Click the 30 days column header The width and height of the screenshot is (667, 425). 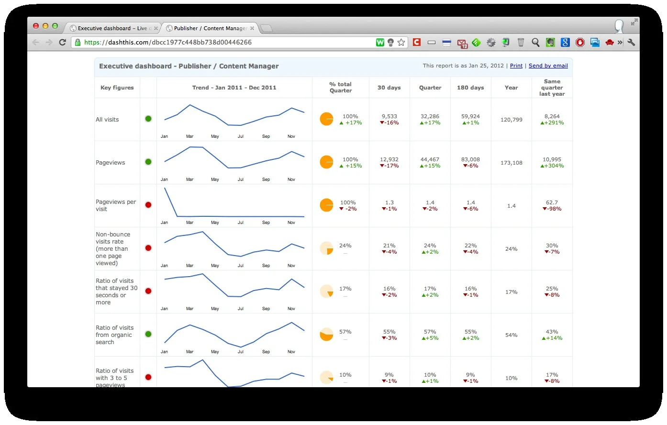(389, 88)
